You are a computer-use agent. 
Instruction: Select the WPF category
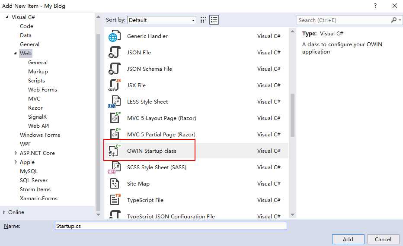point(25,144)
